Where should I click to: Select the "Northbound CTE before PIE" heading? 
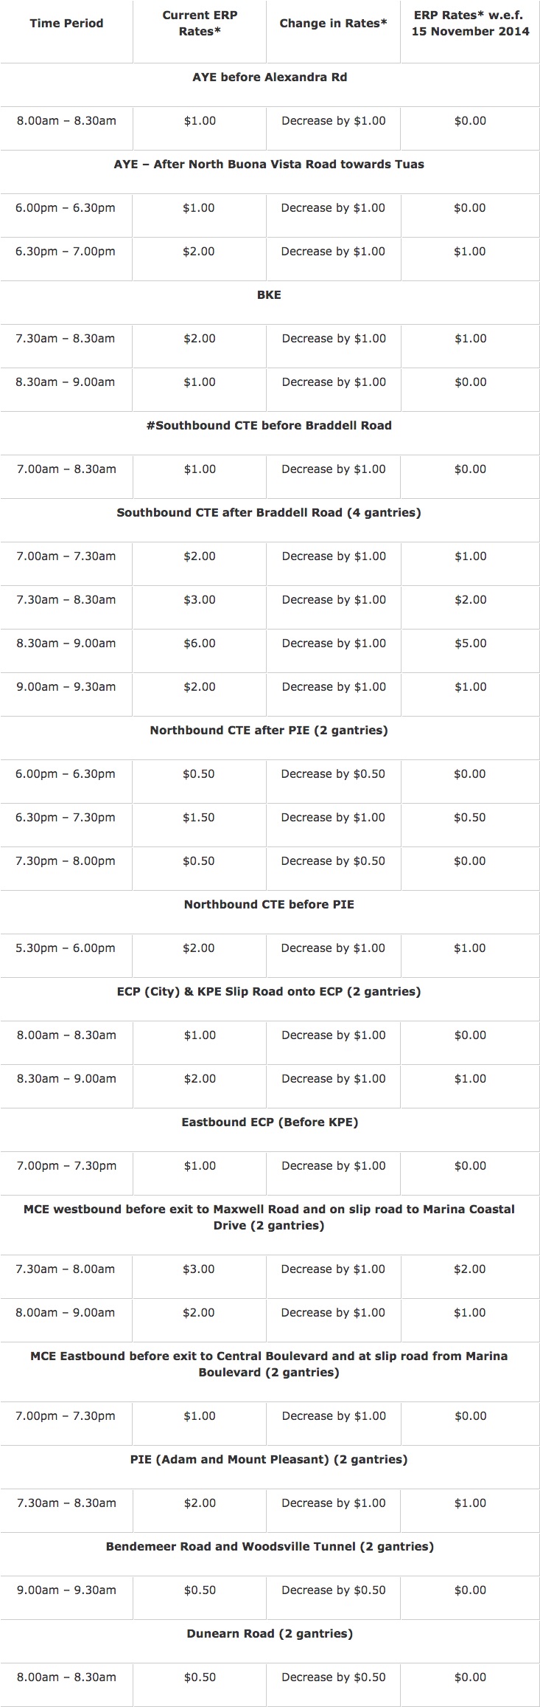tap(270, 905)
